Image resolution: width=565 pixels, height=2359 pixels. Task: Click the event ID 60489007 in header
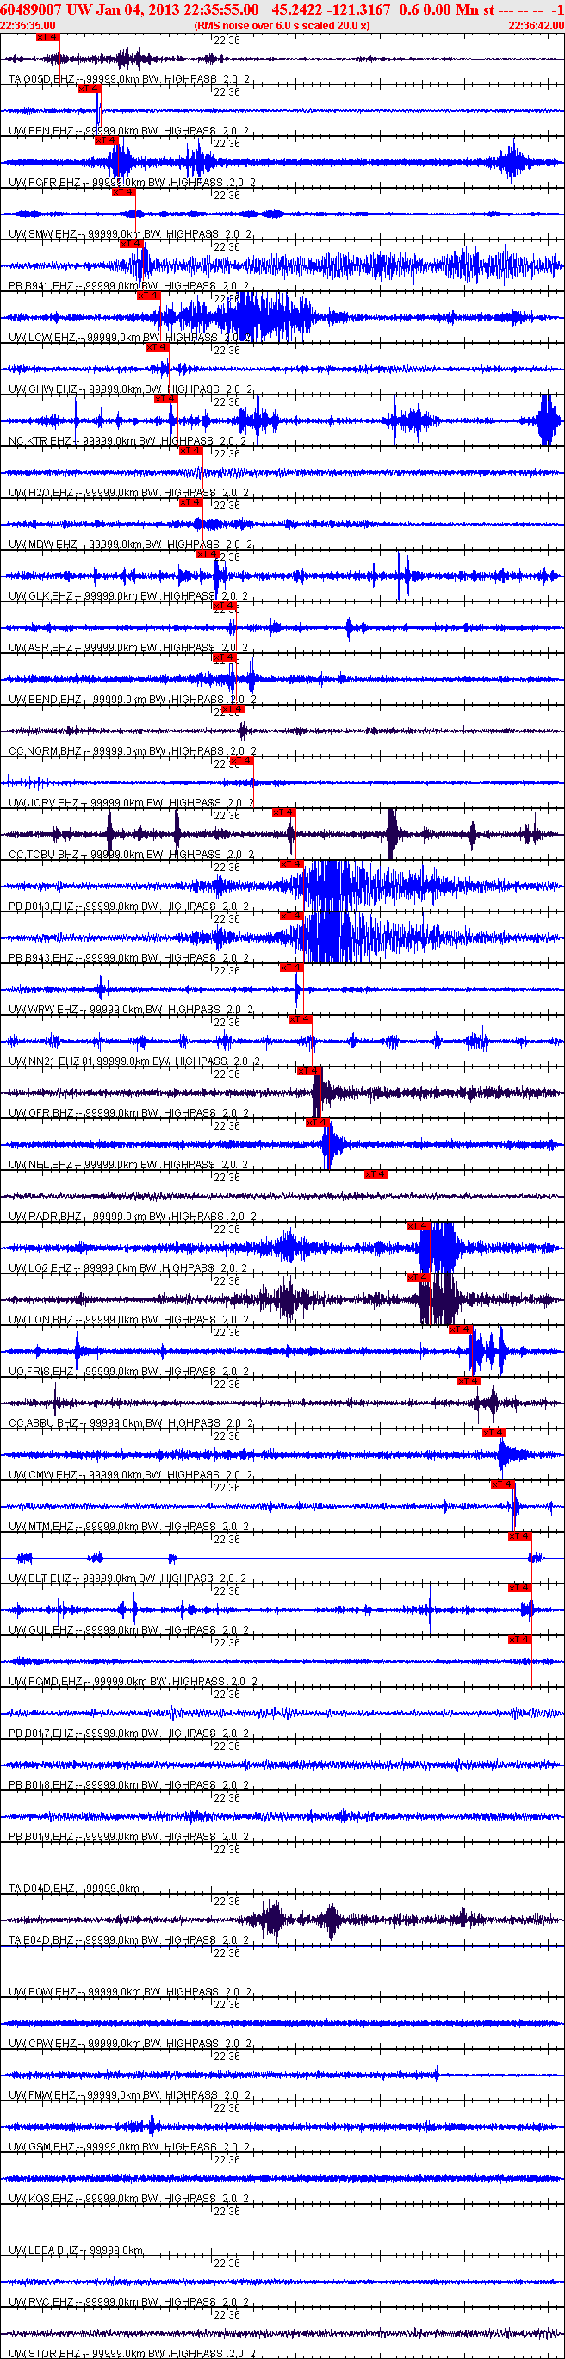coord(32,9)
